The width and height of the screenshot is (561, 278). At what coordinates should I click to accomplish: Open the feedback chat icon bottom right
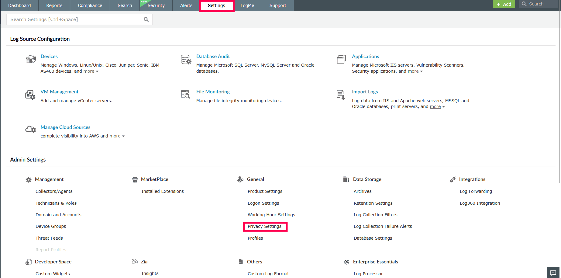pos(554,272)
